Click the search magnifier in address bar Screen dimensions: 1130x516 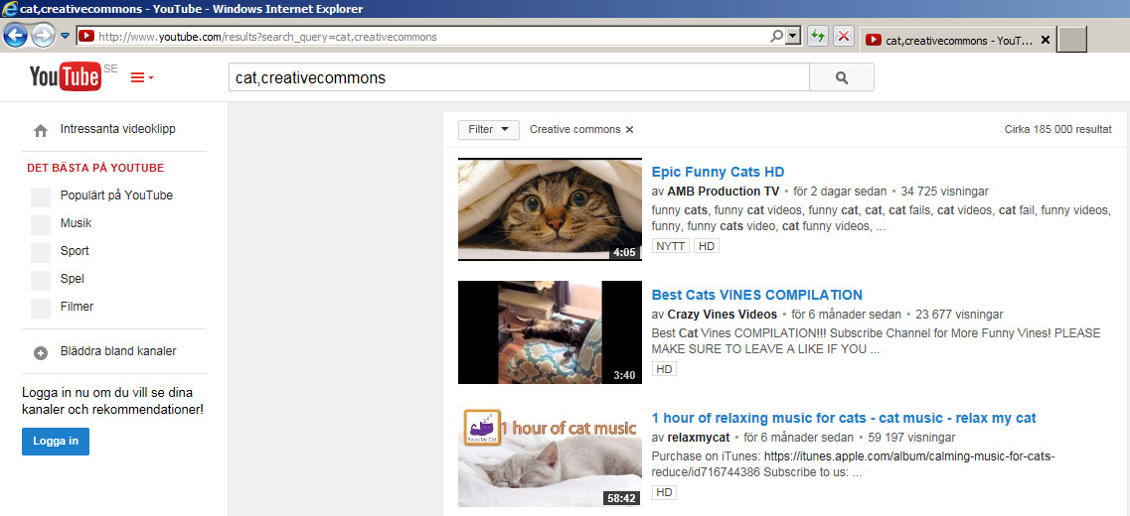776,36
